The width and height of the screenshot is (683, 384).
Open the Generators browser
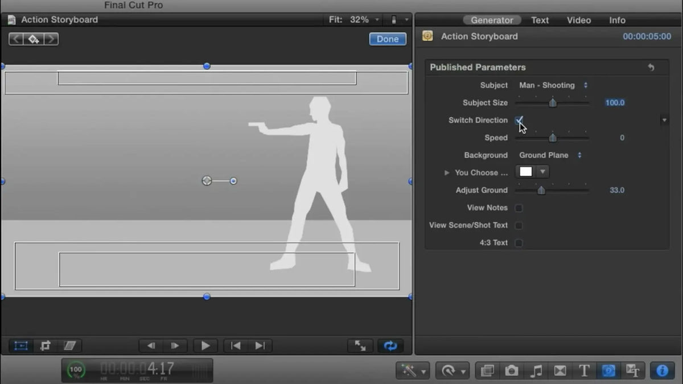(x=608, y=371)
